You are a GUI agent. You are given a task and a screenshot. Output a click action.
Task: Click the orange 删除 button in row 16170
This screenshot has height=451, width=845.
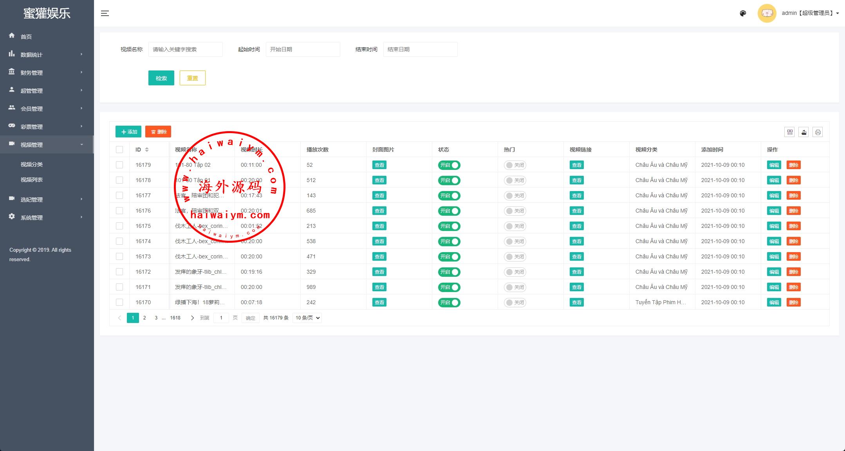793,303
